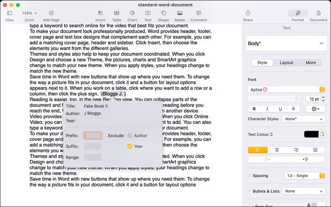Open the Shape picker
The width and height of the screenshot is (331, 207).
163,16
